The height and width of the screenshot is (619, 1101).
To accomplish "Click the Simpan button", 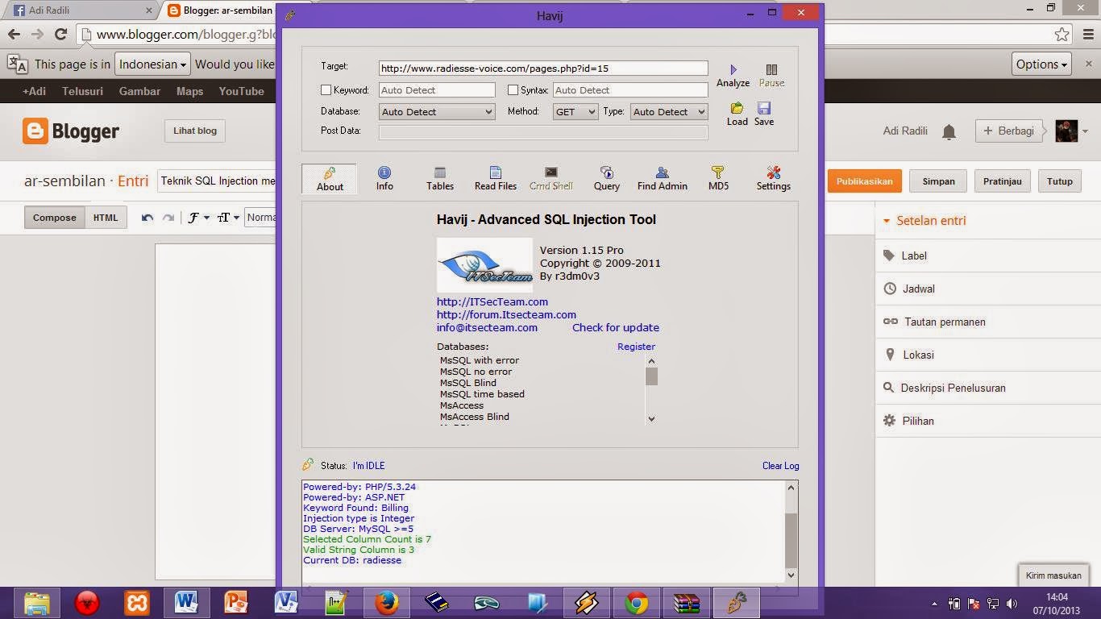I will point(938,181).
